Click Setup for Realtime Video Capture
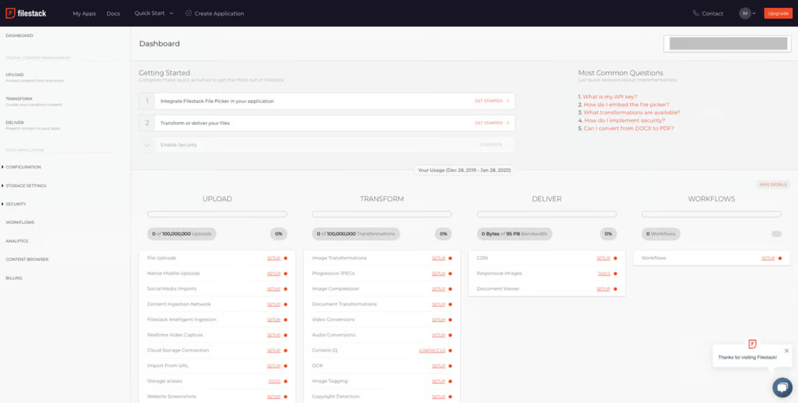Screen dimensions: 798x403 (x=273, y=335)
